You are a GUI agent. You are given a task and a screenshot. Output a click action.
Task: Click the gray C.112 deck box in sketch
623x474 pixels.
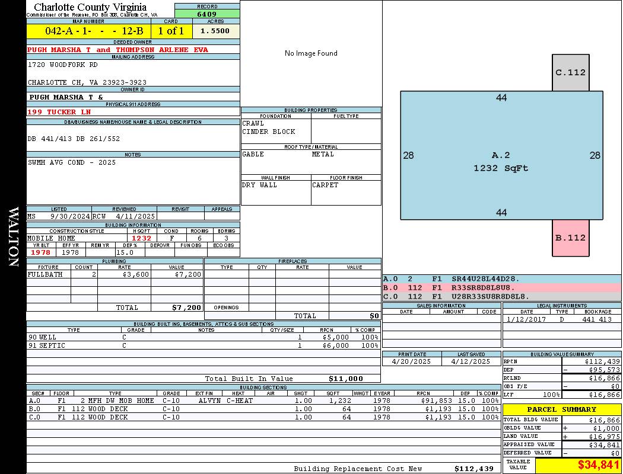click(x=570, y=73)
